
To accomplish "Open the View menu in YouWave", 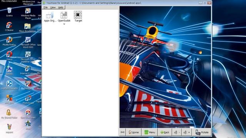I will click(x=53, y=7).
